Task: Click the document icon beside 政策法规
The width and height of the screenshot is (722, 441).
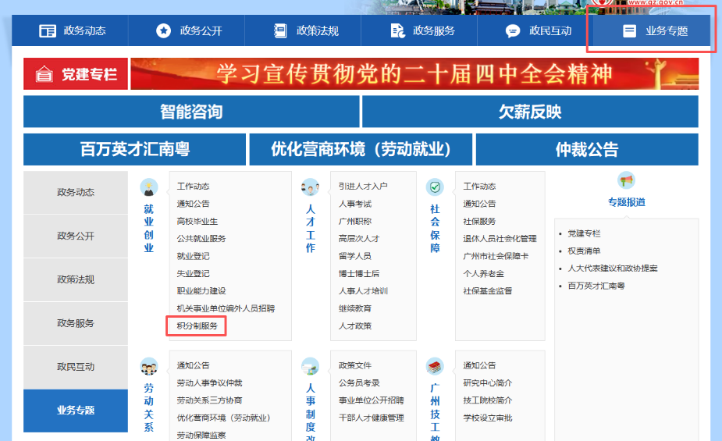Action: coord(280,31)
